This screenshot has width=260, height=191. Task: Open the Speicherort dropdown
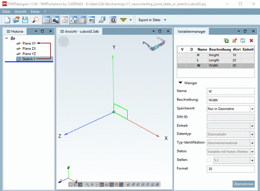click(x=252, y=109)
